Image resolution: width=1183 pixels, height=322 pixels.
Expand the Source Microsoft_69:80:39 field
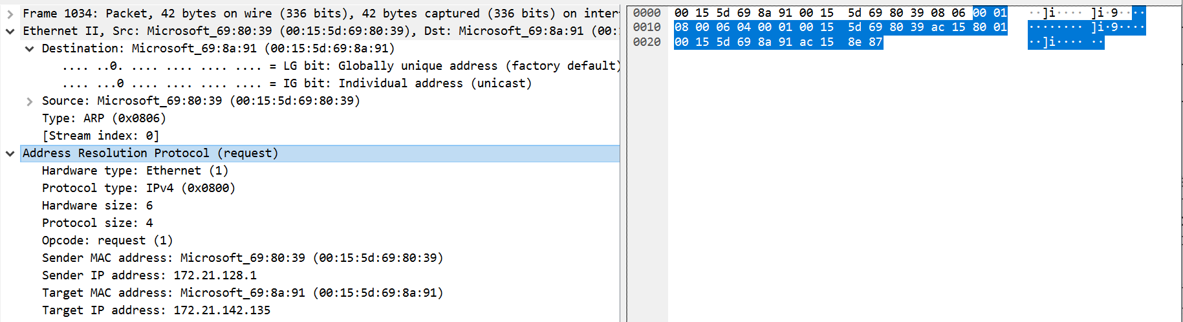[29, 101]
